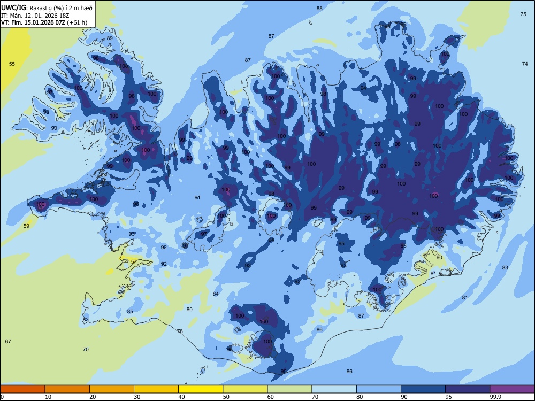Click the map value '78'
This screenshot has height=401, width=535.
click(180, 331)
